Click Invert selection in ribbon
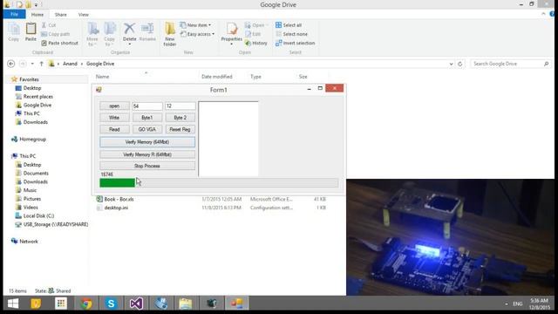The height and width of the screenshot is (314, 558). coord(296,43)
